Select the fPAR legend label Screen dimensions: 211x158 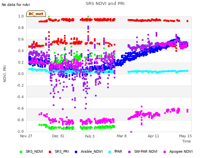tap(118, 151)
